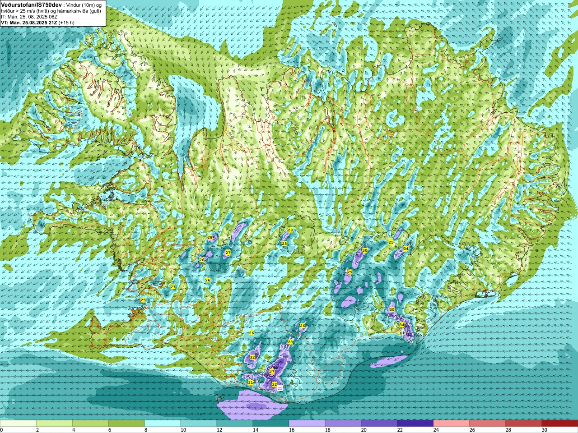Click the 0–2 m/s pale yellow legend swatch
The width and height of the screenshot is (578, 433).
pos(18,424)
